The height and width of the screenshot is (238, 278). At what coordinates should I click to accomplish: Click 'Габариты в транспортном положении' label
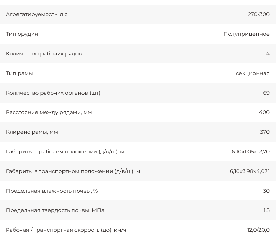pyautogui.click(x=73, y=171)
